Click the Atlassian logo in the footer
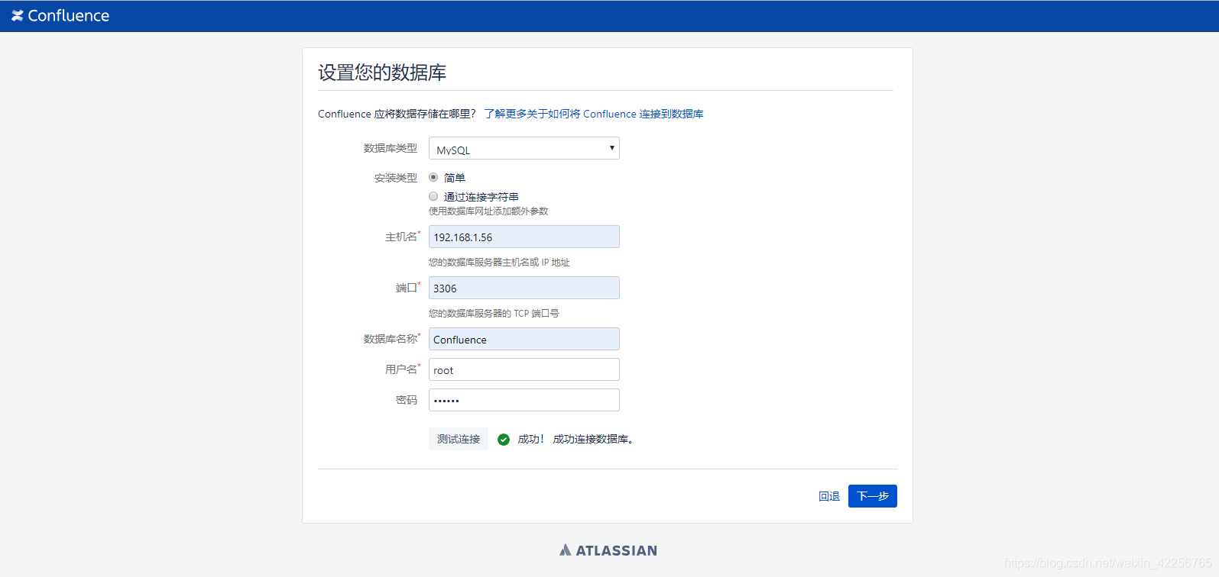This screenshot has width=1219, height=577. point(608,550)
